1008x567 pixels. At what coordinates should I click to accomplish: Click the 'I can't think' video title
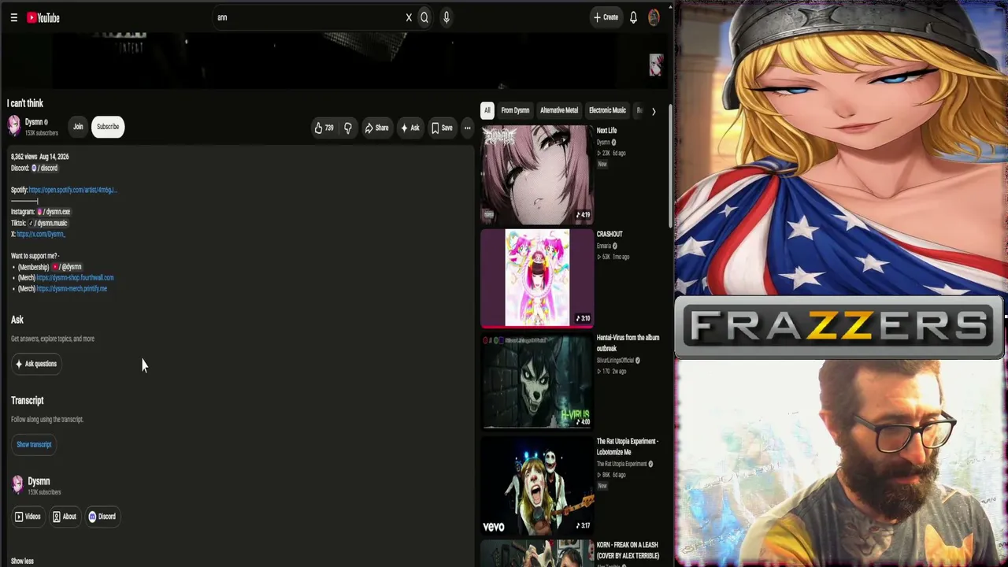click(25, 103)
